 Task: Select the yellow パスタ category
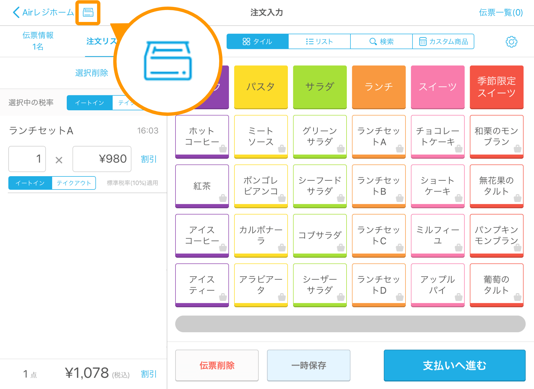coord(261,87)
